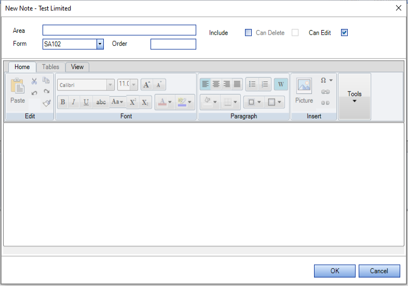Click into the Order text field

[173, 44]
